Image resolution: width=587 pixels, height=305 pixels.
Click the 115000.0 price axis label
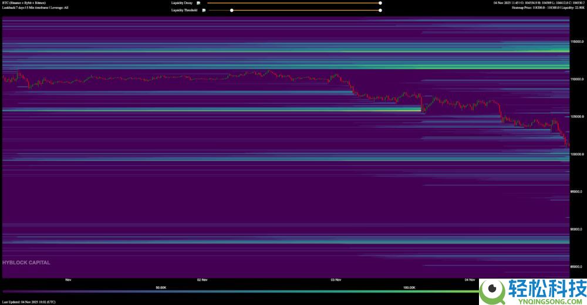(x=577, y=42)
